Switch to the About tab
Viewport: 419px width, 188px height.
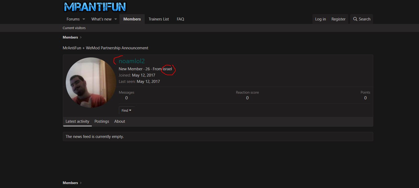tap(120, 121)
